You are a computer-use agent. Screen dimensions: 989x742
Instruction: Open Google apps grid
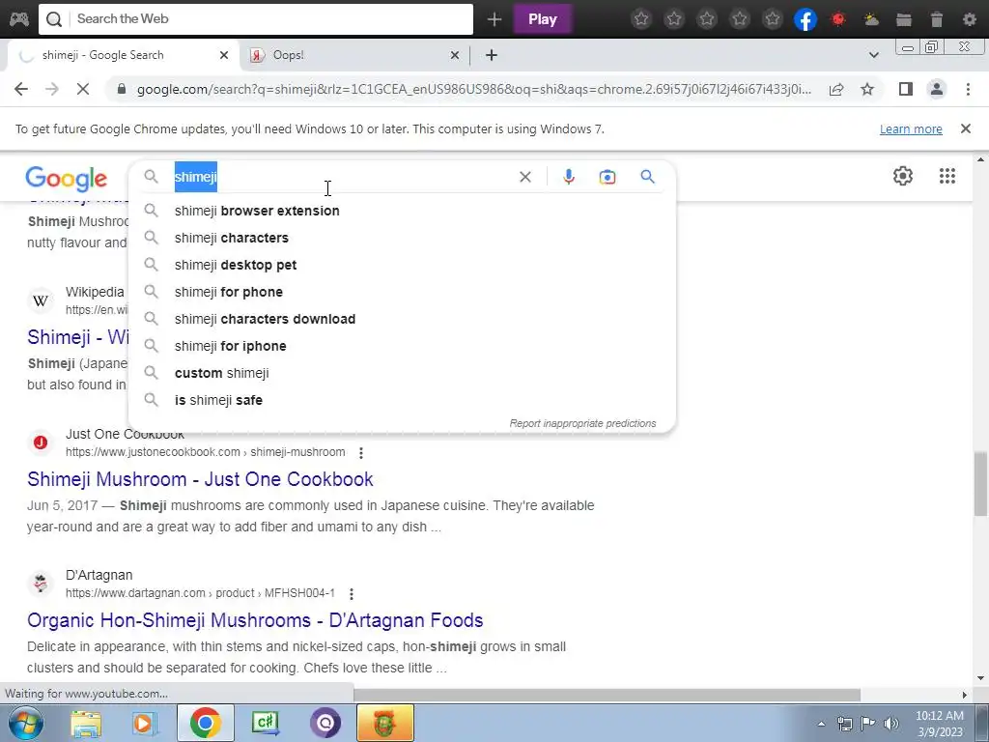pos(947,176)
